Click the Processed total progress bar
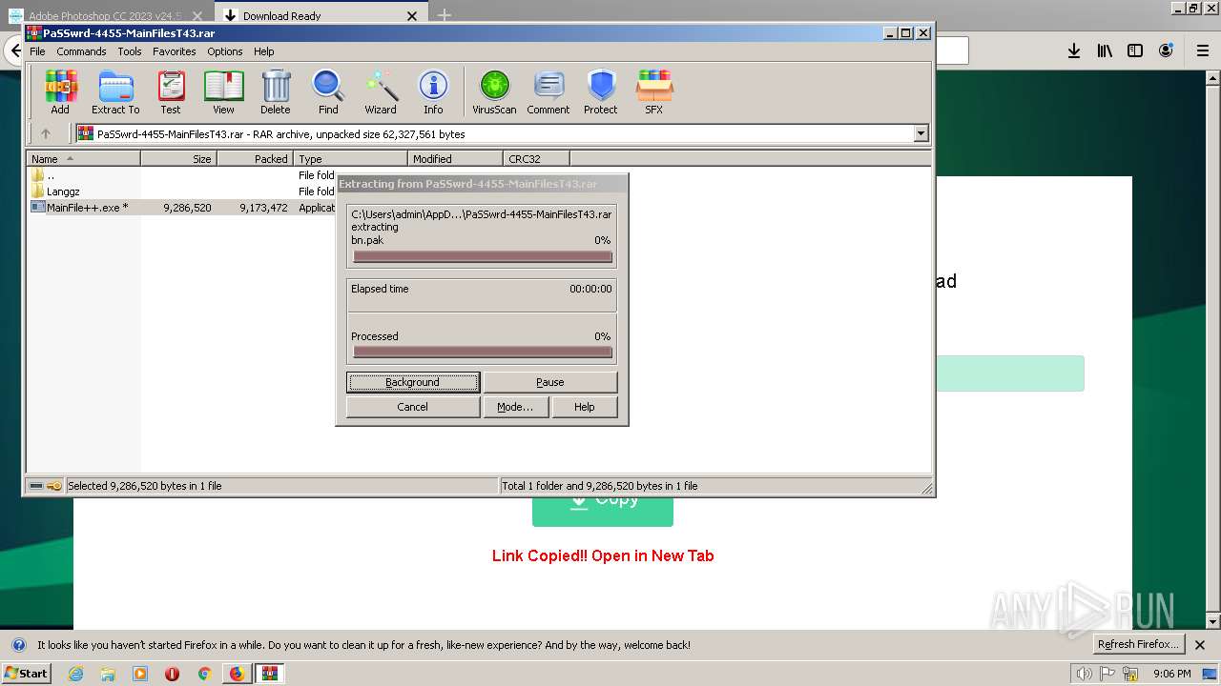 (x=482, y=353)
